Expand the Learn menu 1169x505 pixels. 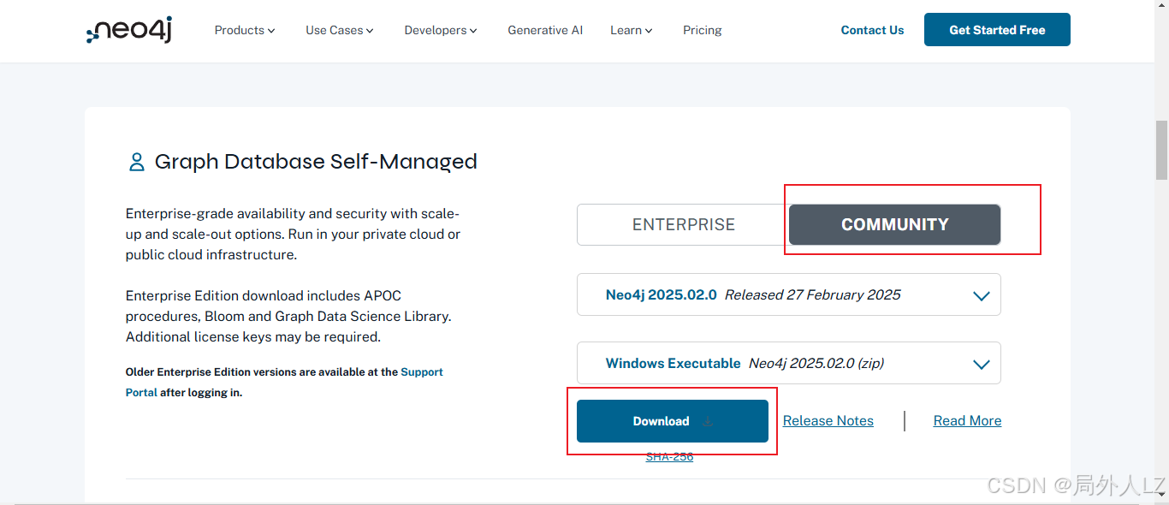coord(632,30)
